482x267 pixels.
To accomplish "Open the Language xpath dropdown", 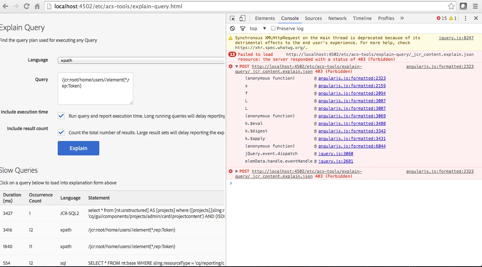I will (142, 60).
